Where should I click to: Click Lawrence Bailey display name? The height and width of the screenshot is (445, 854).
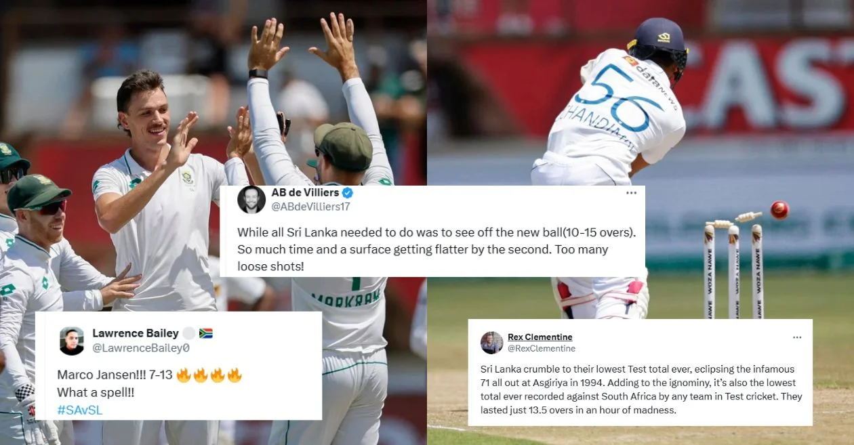point(136,333)
